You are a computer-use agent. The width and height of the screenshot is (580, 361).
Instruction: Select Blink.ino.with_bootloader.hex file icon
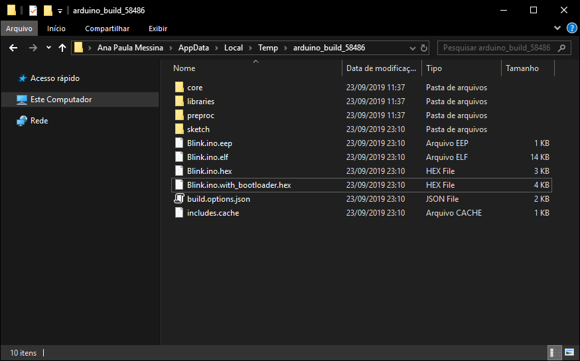[x=179, y=185]
